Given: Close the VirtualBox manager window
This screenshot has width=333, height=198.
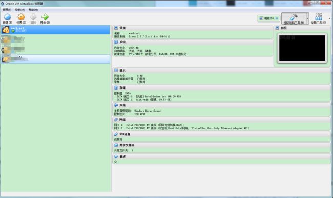Looking at the screenshot, I should click(x=326, y=3).
